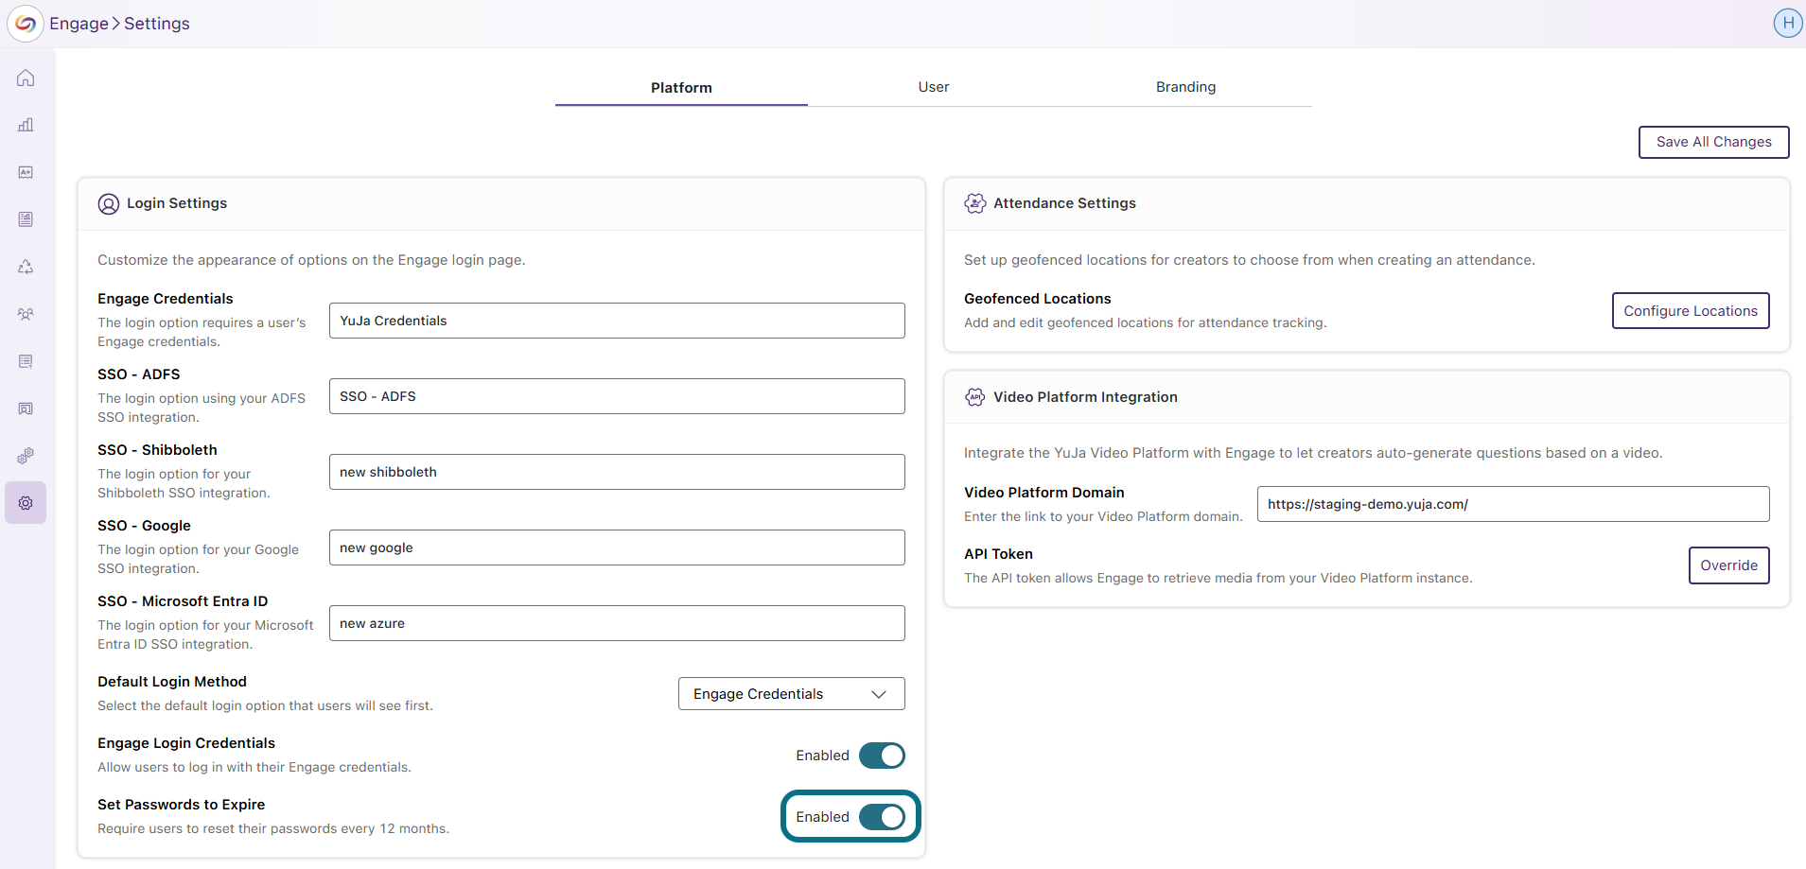Click the A+ gradebook sidebar icon
The height and width of the screenshot is (869, 1806).
tap(26, 172)
